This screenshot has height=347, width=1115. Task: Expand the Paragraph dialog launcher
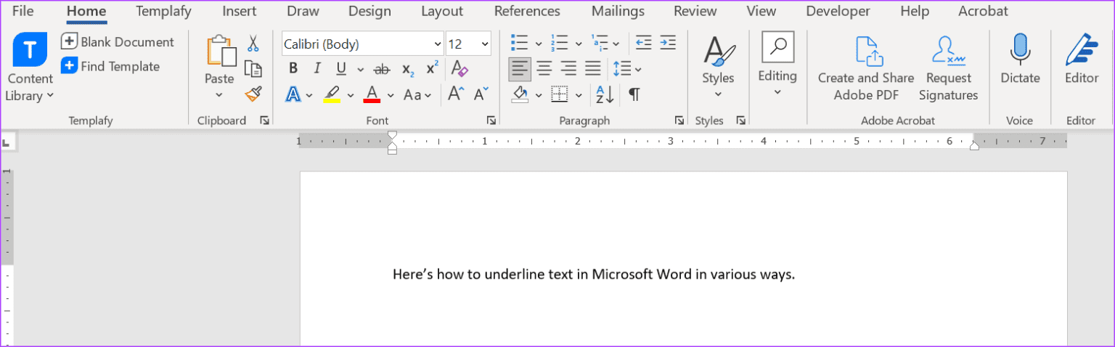pos(679,121)
